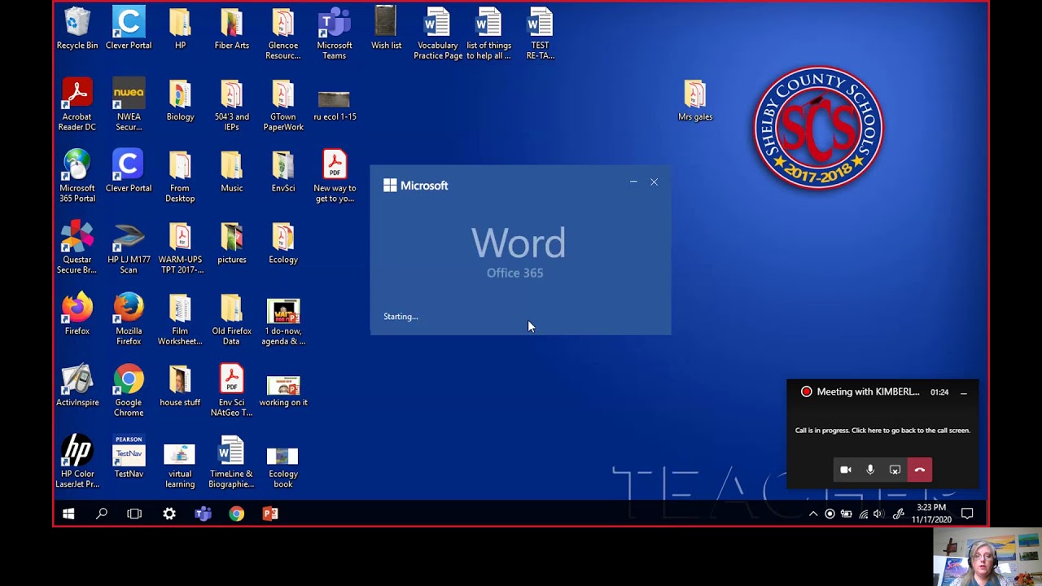Open the Music folder
Screen dimensions: 1042x586
pos(232,172)
